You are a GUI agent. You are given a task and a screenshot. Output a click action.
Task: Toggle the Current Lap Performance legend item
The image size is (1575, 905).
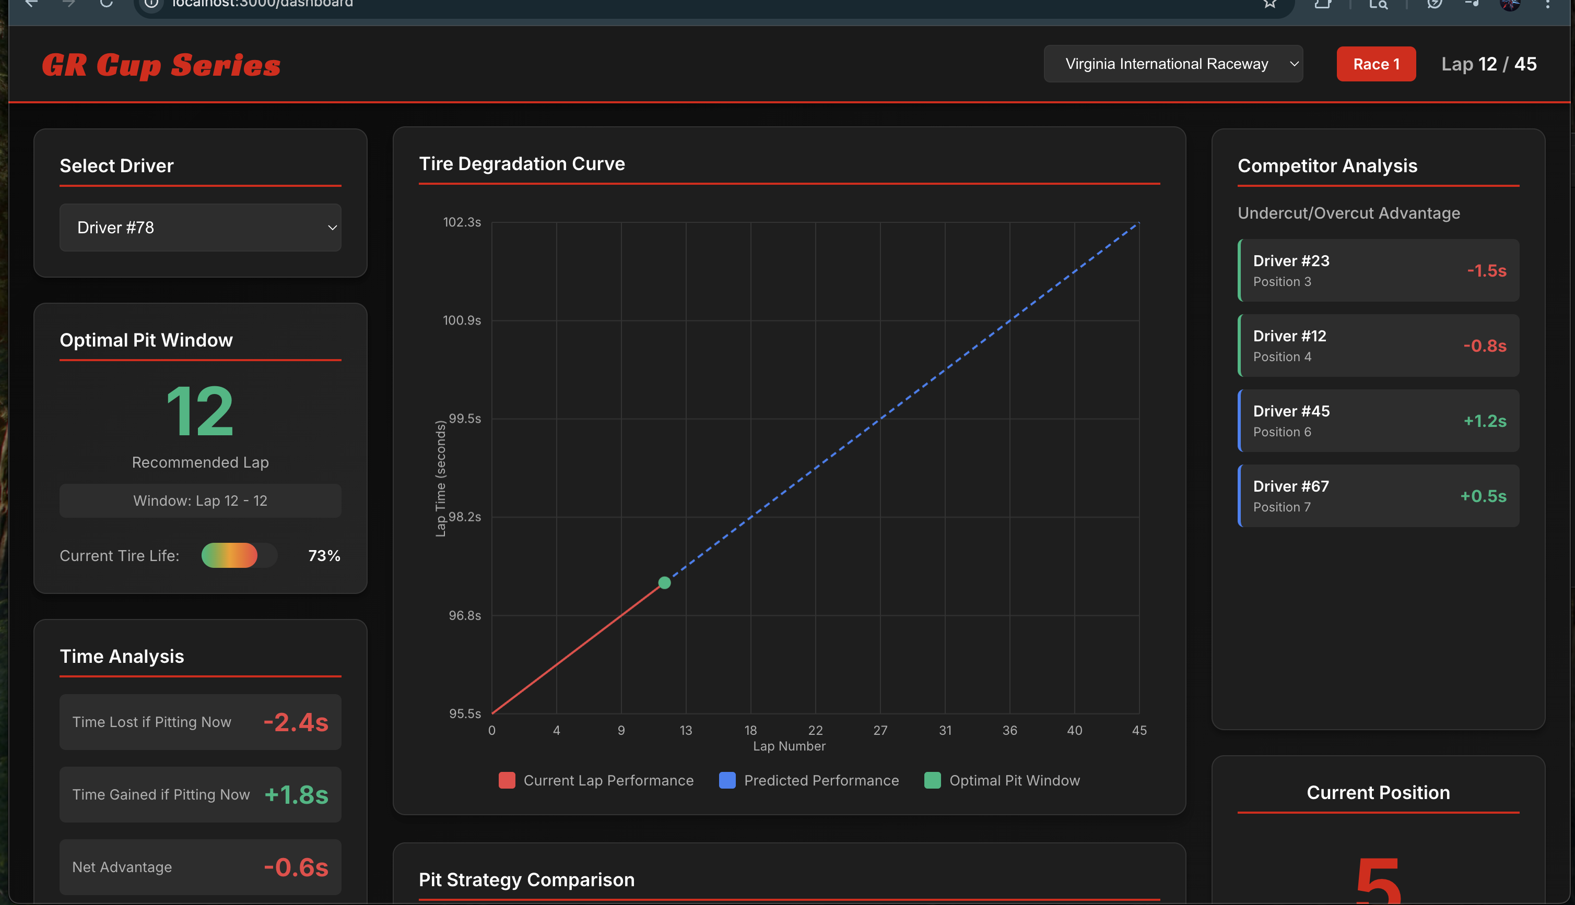pos(596,780)
